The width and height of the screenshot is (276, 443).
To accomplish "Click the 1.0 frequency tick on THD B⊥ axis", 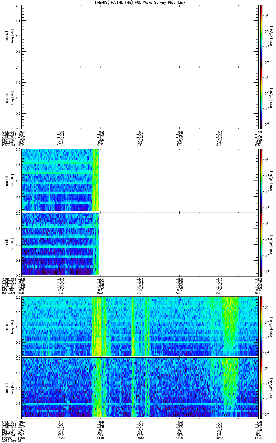I will (x=18, y=180).
